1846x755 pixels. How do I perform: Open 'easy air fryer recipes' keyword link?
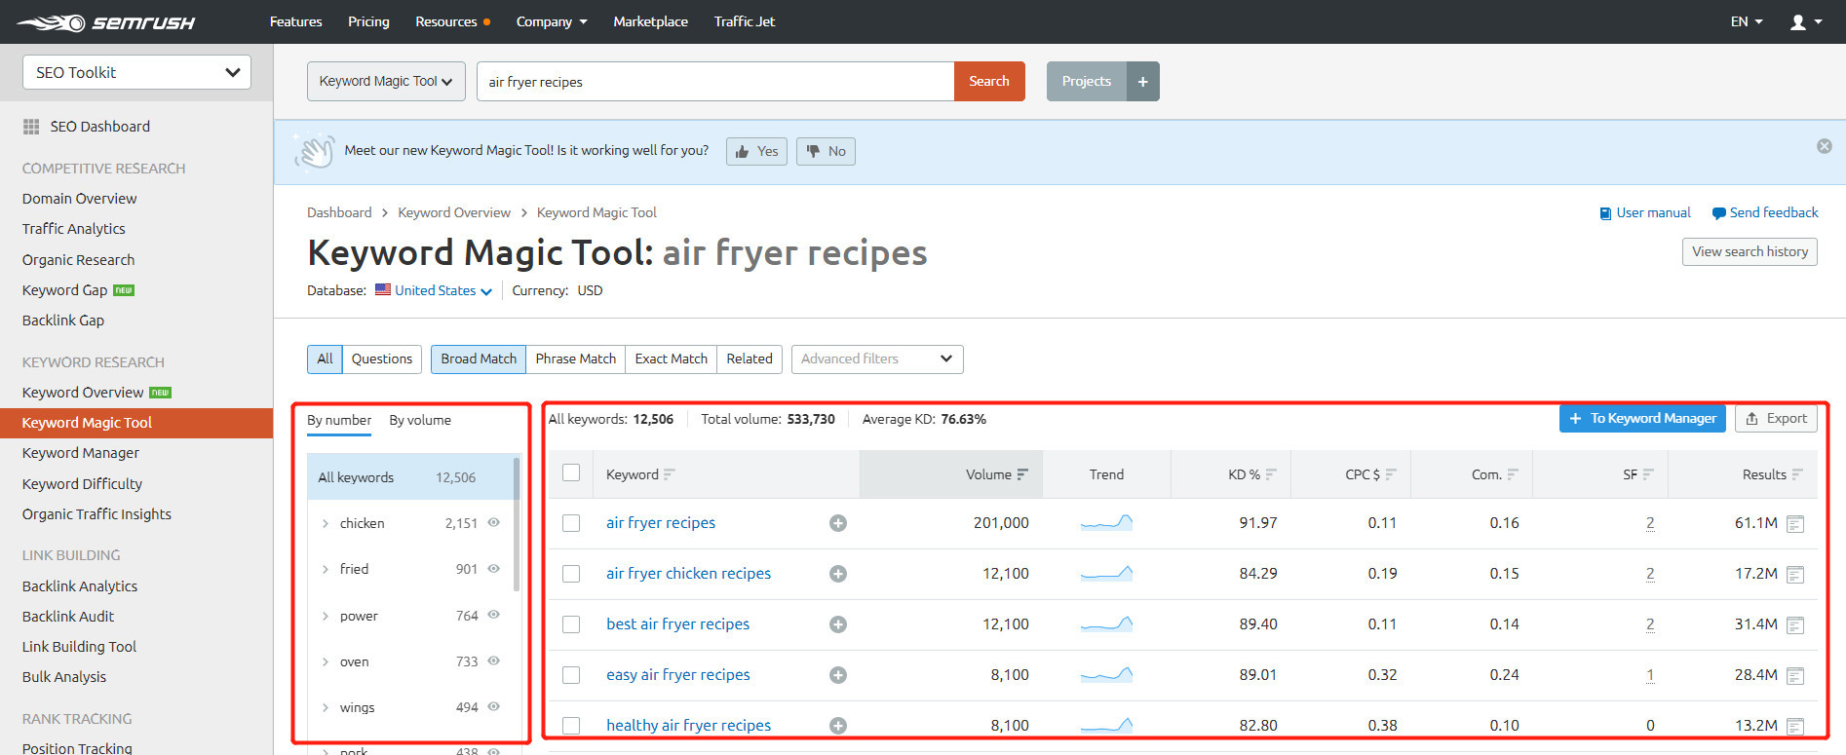coord(677,674)
